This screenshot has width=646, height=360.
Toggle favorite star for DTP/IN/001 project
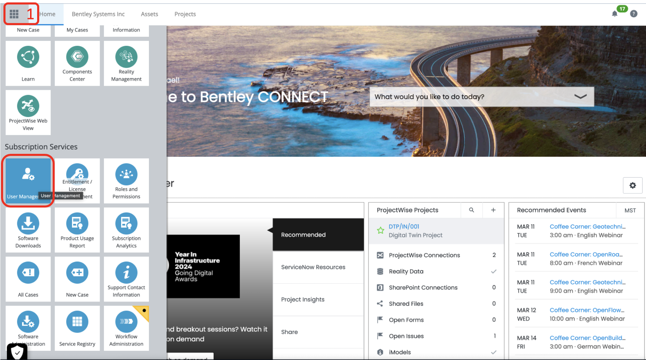380,231
